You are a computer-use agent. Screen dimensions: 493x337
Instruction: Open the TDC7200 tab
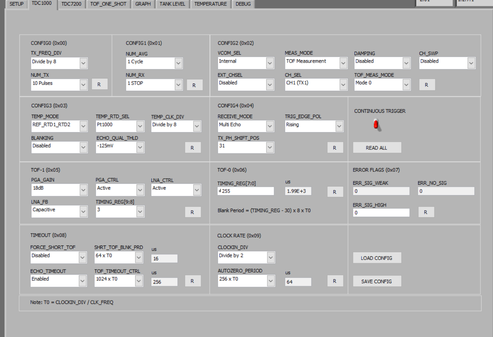click(x=71, y=4)
